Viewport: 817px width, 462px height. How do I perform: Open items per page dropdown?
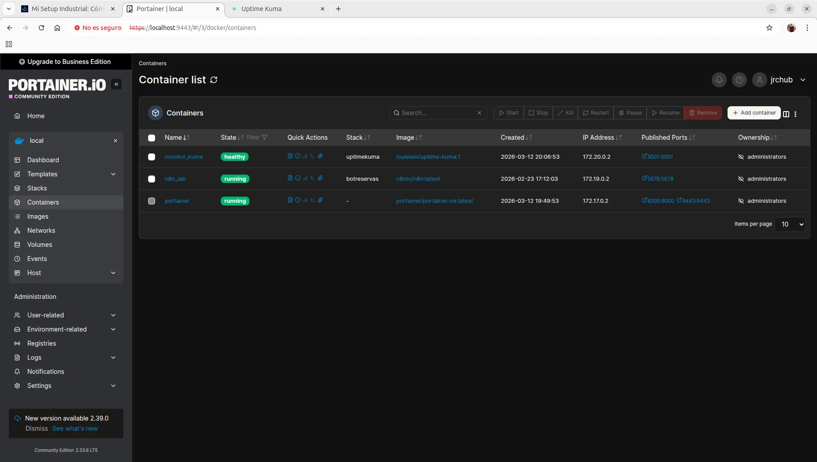(790, 224)
